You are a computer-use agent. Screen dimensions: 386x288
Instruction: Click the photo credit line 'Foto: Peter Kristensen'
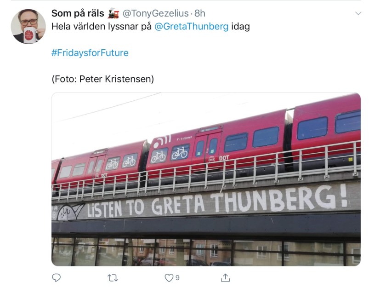point(102,79)
